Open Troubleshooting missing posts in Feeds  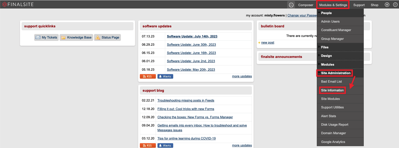(x=186, y=100)
